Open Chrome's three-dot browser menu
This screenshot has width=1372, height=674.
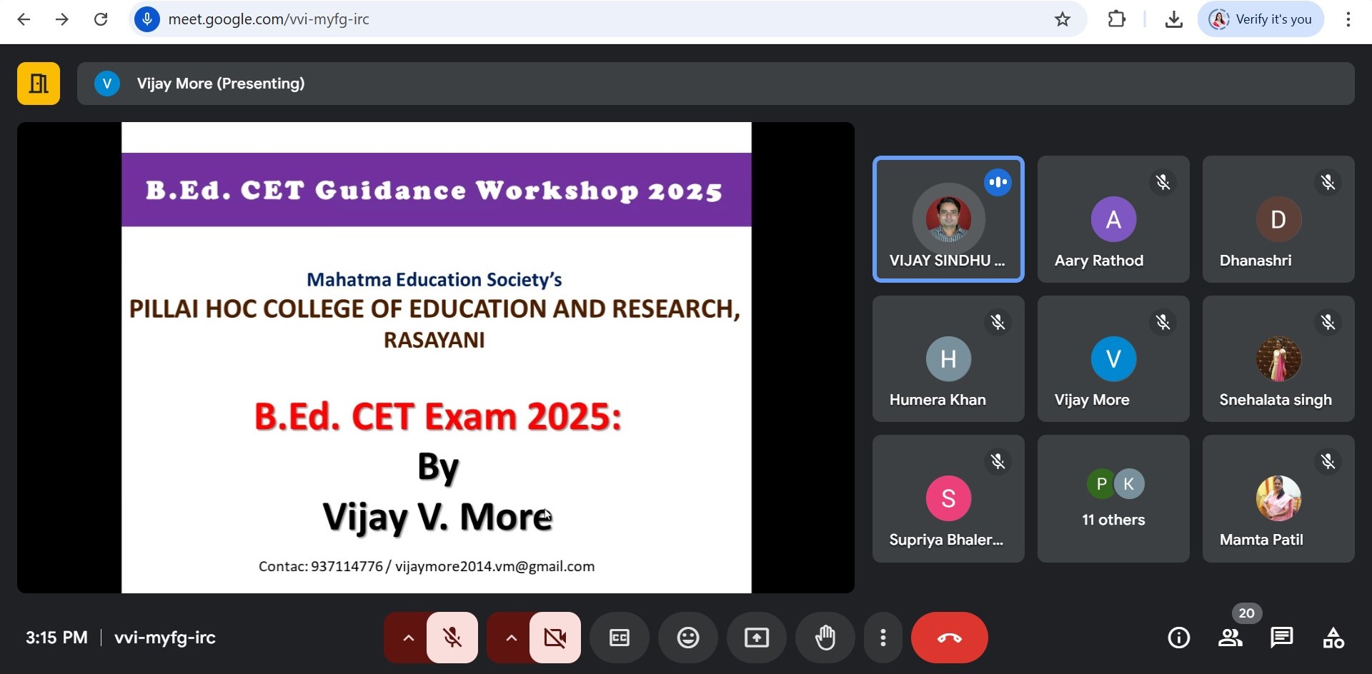click(1348, 19)
